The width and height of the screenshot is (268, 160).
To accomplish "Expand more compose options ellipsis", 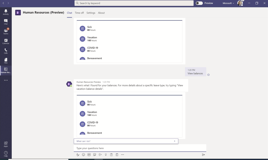I will pos(122,155).
